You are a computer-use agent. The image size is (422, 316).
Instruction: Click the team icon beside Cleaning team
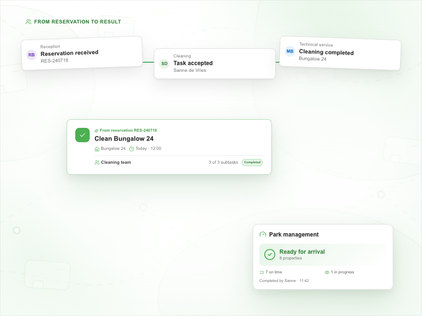point(97,162)
